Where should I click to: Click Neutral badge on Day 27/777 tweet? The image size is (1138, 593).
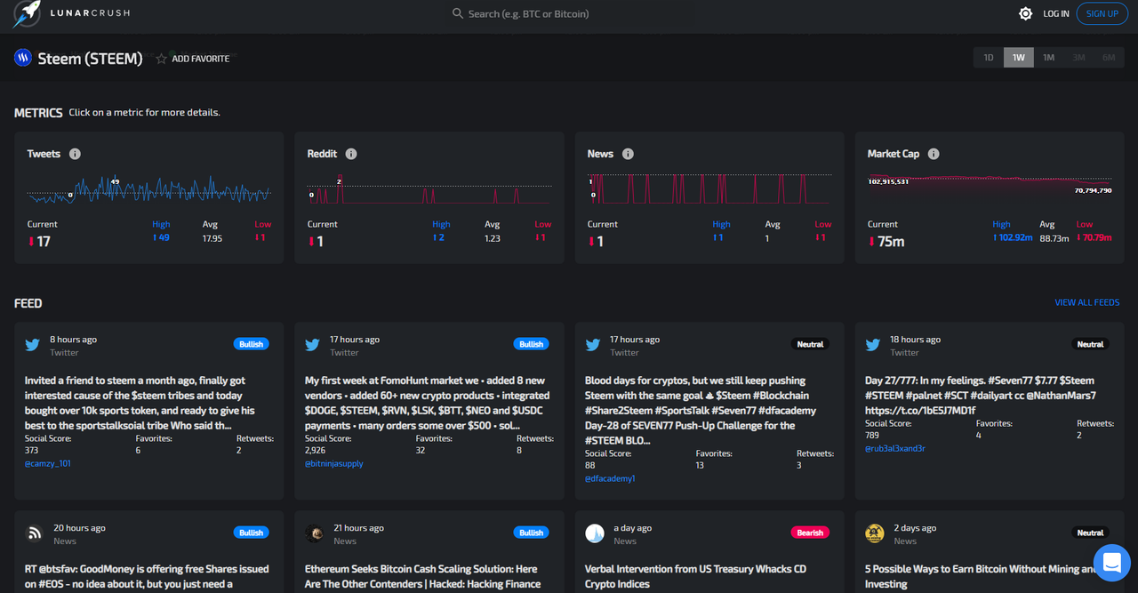click(1090, 344)
